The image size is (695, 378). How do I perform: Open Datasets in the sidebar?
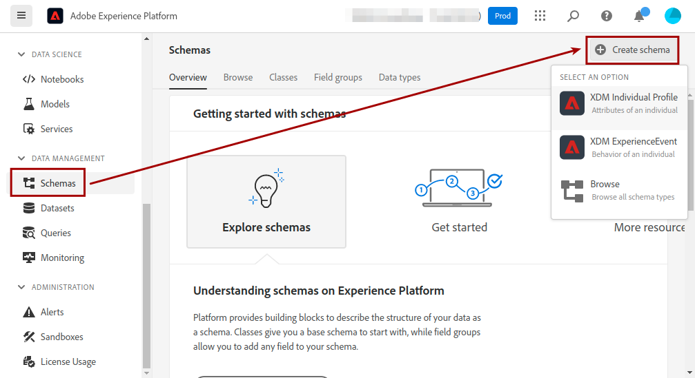(x=49, y=208)
